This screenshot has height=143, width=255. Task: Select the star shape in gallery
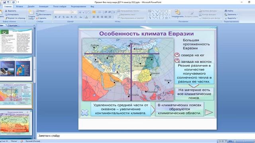(167, 18)
